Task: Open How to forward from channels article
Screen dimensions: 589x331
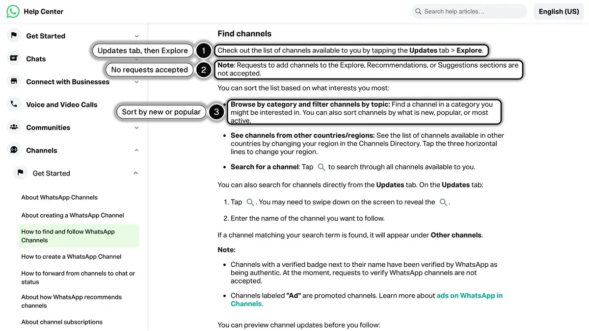Action: click(x=78, y=278)
